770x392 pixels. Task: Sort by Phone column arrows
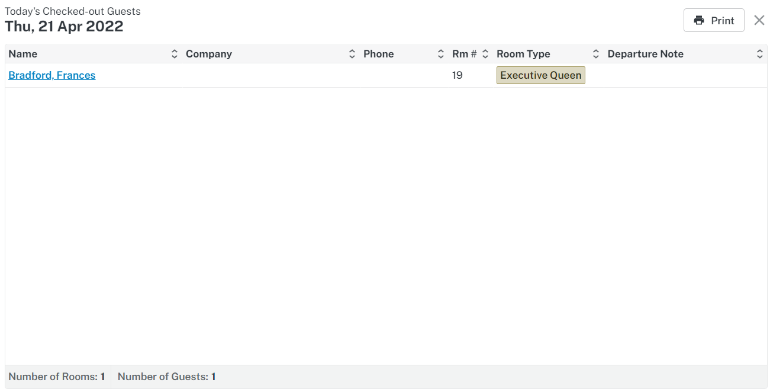[441, 54]
